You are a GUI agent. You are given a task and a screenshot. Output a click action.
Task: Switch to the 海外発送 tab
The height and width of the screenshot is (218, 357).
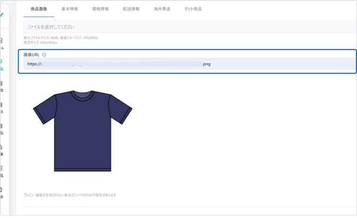tap(162, 9)
